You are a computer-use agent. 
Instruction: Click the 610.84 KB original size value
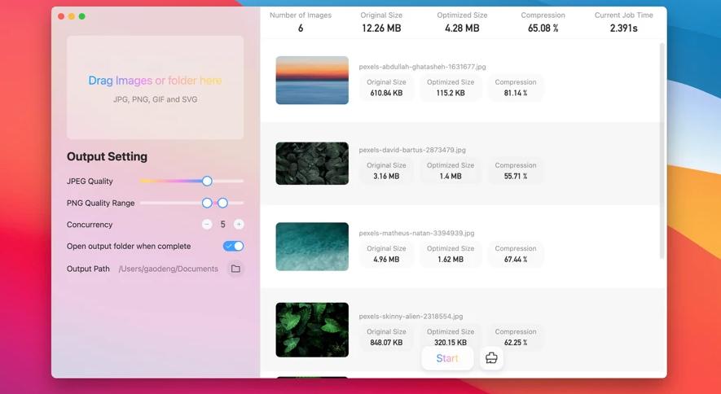coord(386,93)
